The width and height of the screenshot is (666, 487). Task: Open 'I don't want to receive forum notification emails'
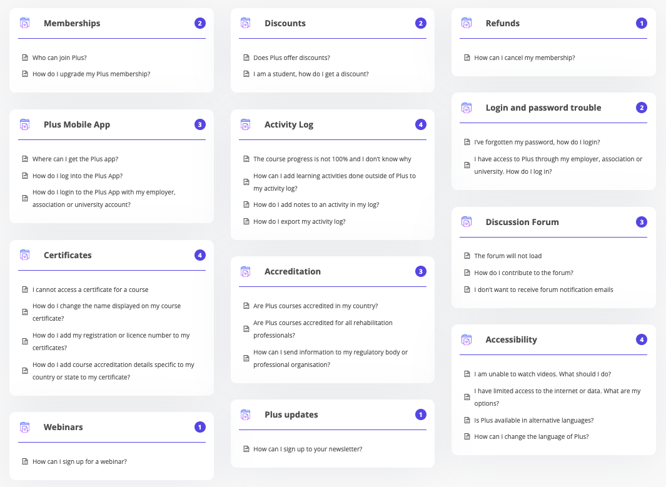[543, 289]
